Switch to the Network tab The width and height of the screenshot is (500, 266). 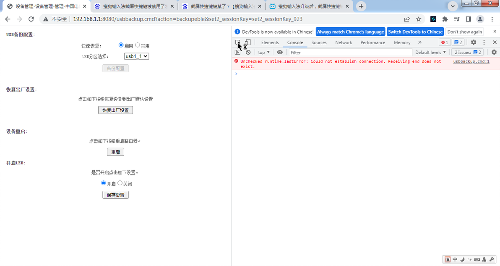pyautogui.click(x=344, y=42)
